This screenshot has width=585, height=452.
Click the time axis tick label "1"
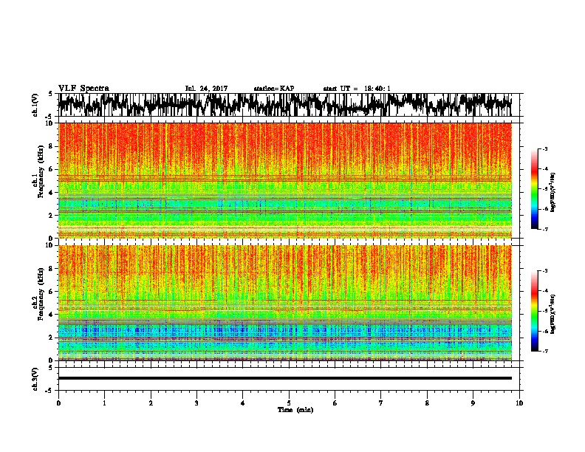[x=104, y=403]
